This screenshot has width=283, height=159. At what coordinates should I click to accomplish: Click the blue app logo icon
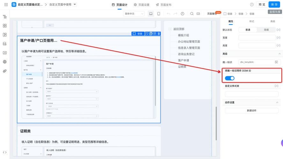click(x=14, y=4)
